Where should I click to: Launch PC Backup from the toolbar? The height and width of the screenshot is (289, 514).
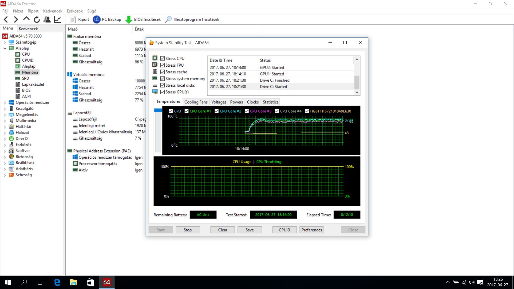coord(107,19)
